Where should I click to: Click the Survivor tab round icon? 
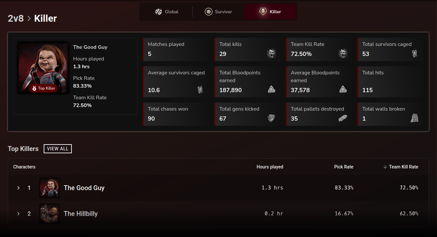[x=209, y=12]
